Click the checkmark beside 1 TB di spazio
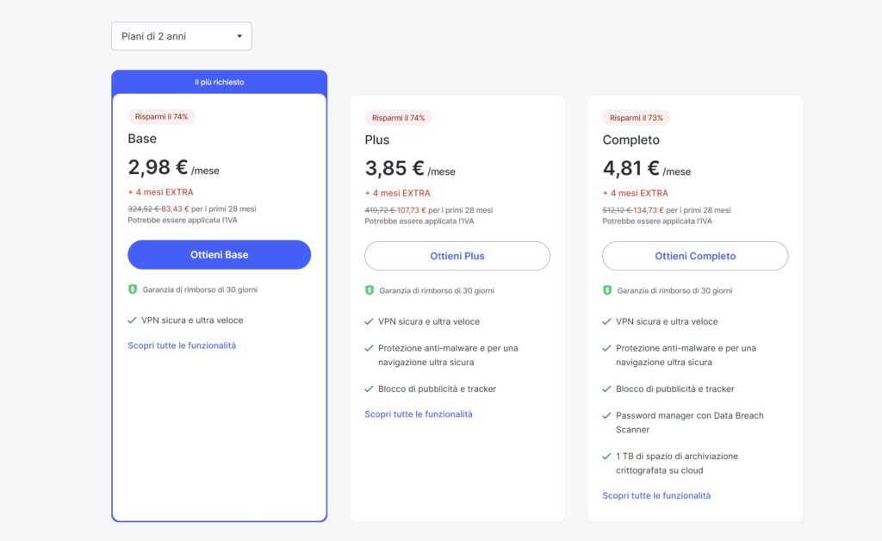This screenshot has height=541, width=882. (x=607, y=456)
